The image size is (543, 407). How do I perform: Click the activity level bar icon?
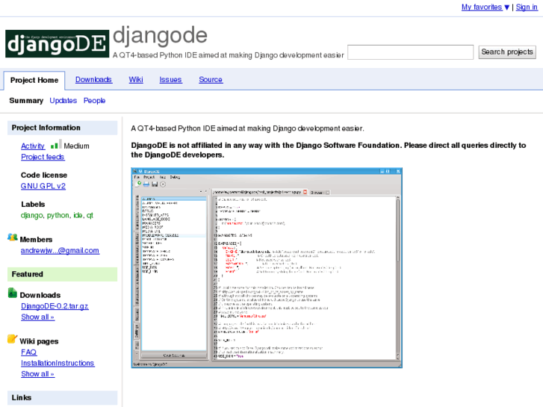(56, 144)
